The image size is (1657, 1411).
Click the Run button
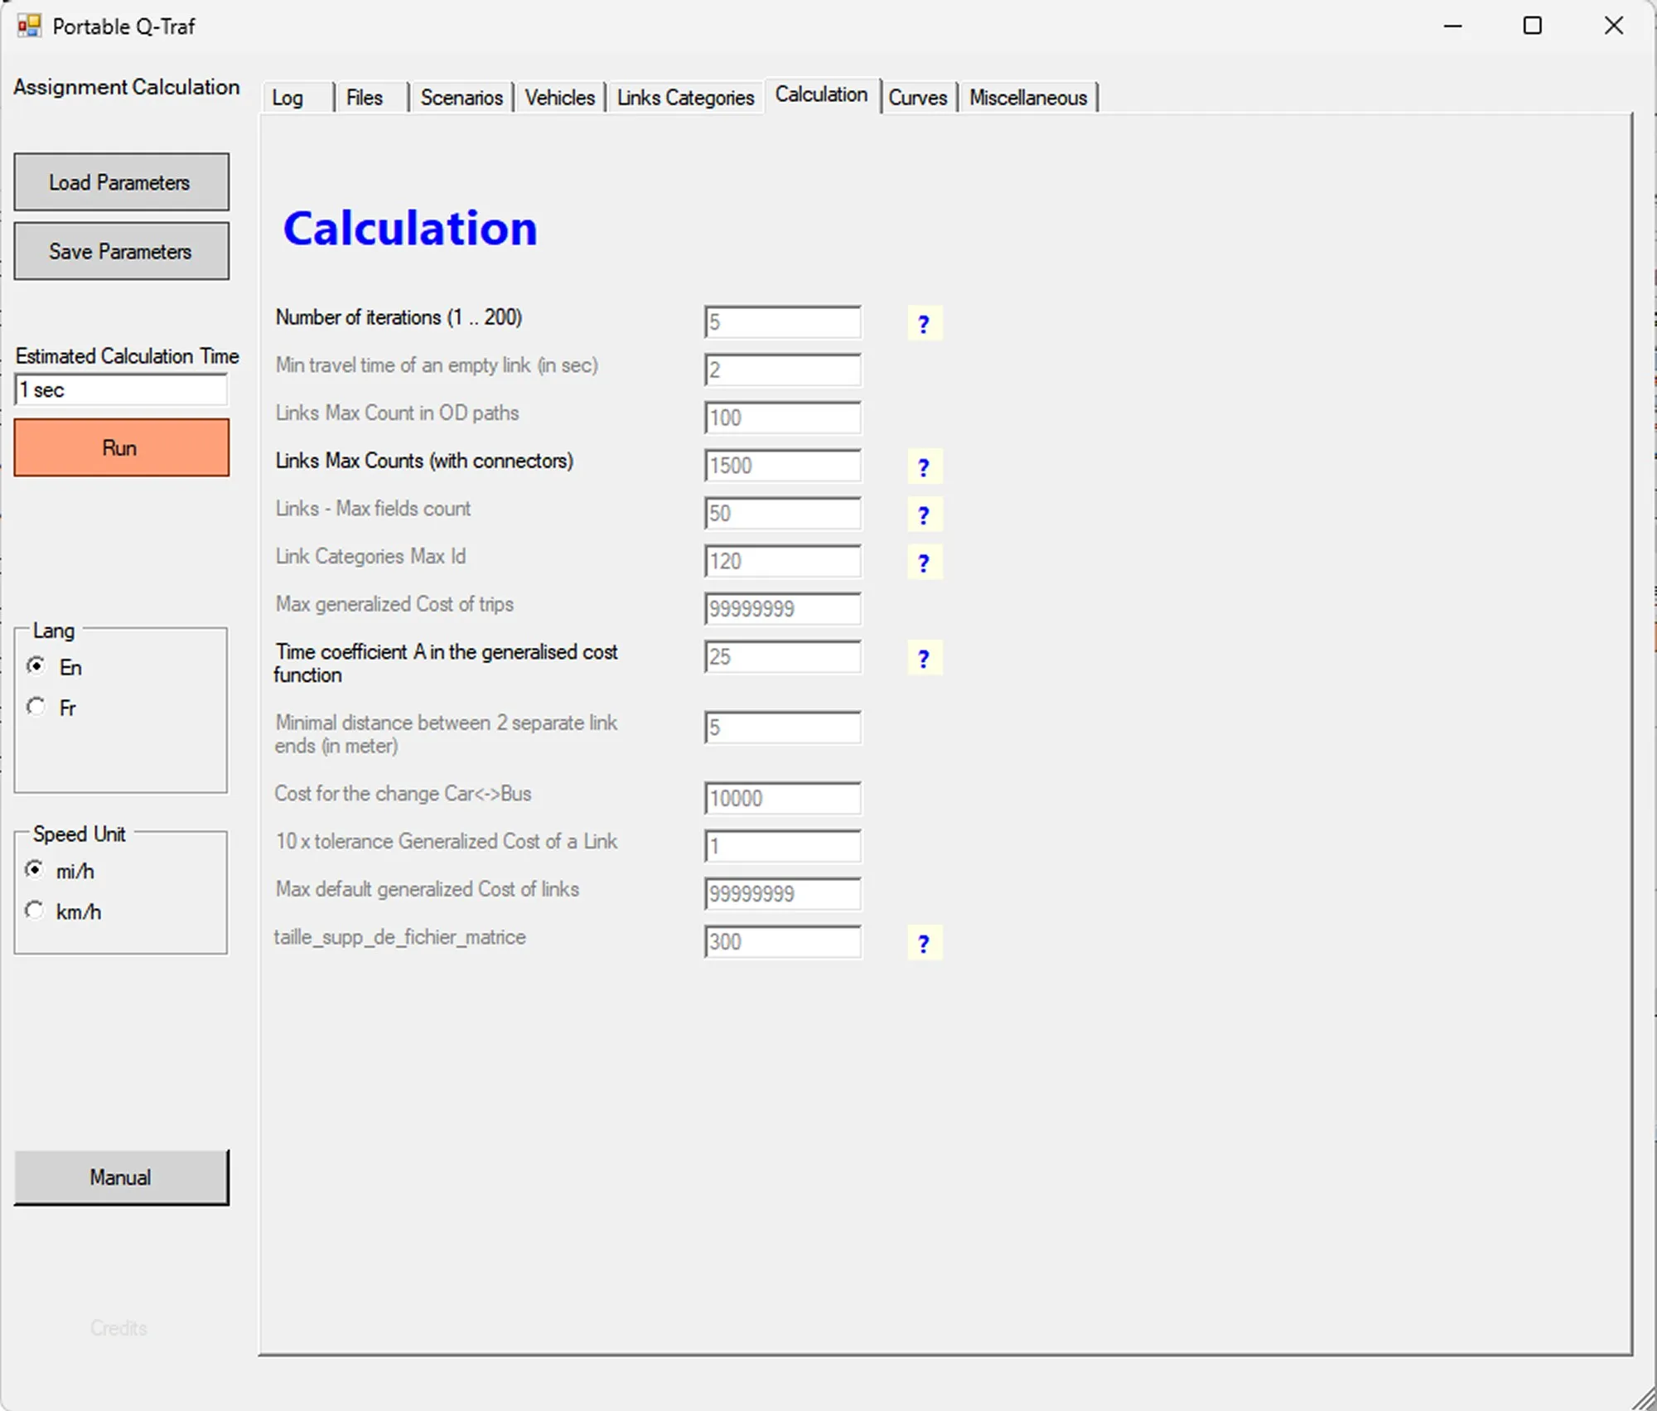(x=121, y=447)
